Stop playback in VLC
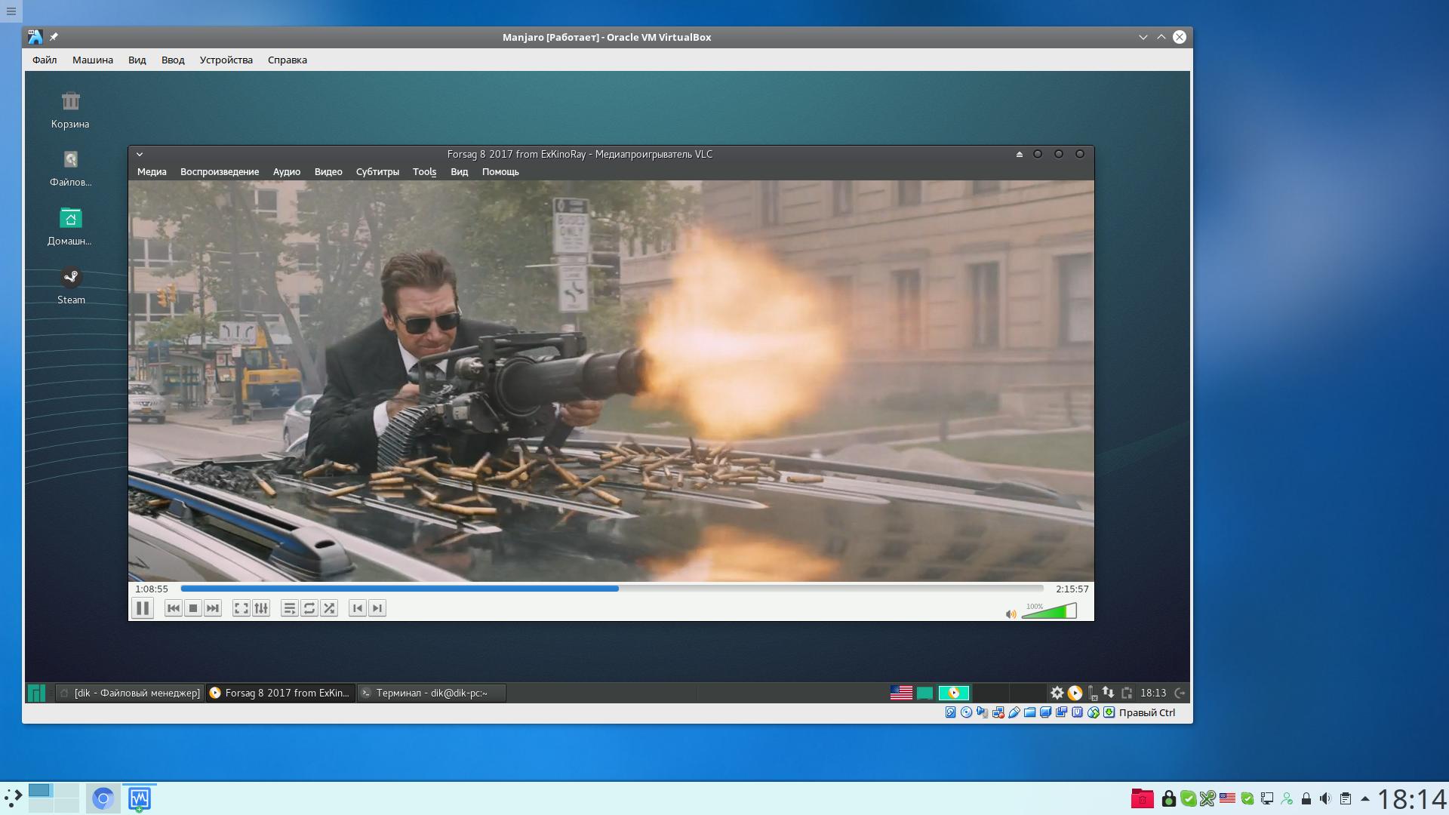Image resolution: width=1449 pixels, height=815 pixels. tap(193, 608)
